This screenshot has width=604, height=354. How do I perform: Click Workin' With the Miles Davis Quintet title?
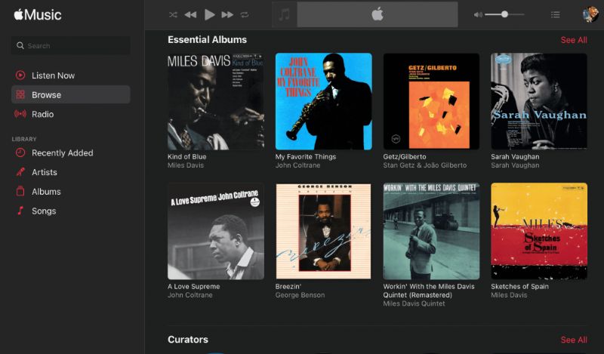point(429,291)
